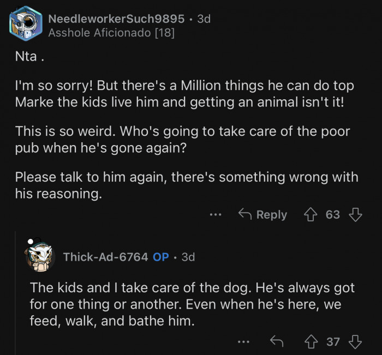Click the 3d timestamp beside NeedleworkerSuch9895
This screenshot has height=355, width=382.
[x=204, y=19]
